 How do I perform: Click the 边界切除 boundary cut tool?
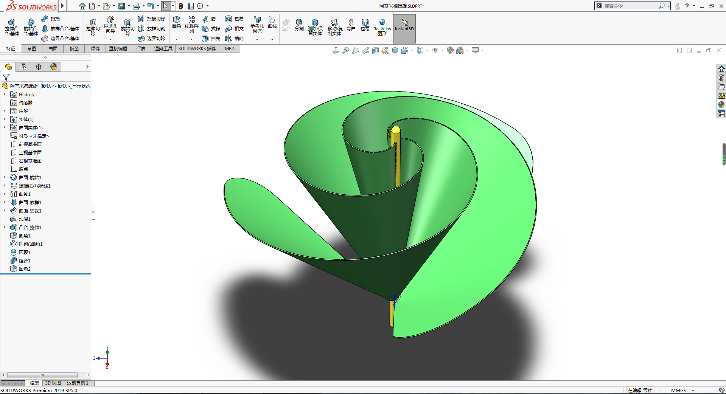(152, 39)
